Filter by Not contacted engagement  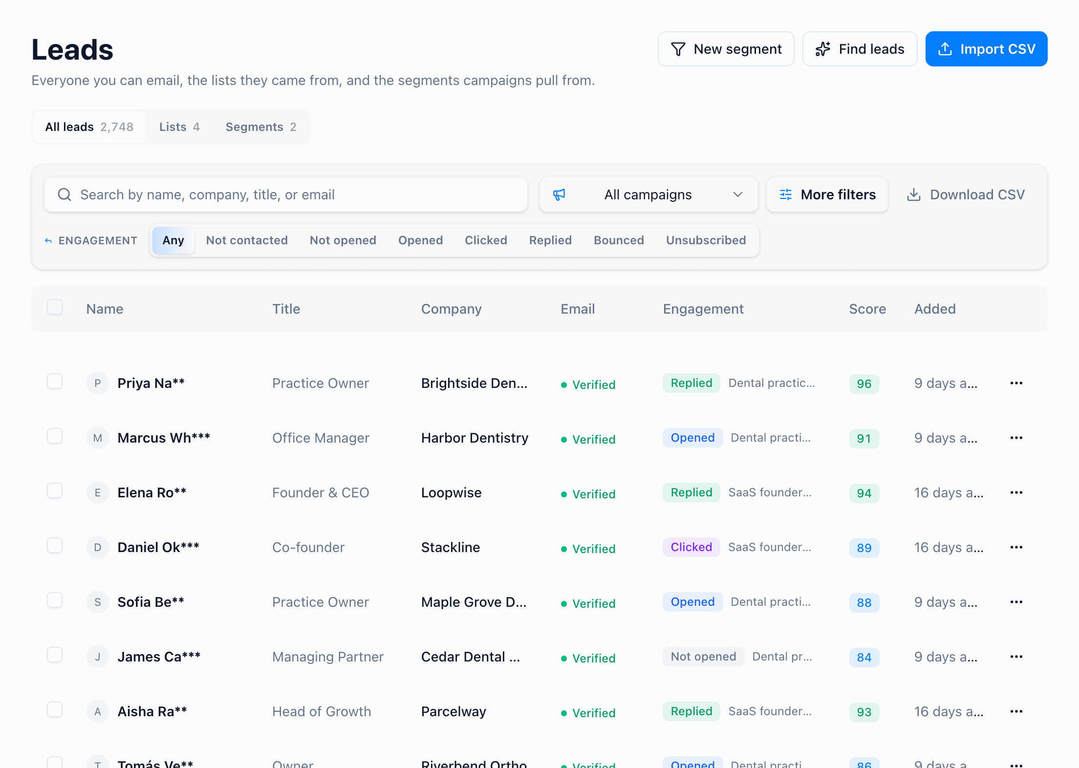click(x=247, y=240)
